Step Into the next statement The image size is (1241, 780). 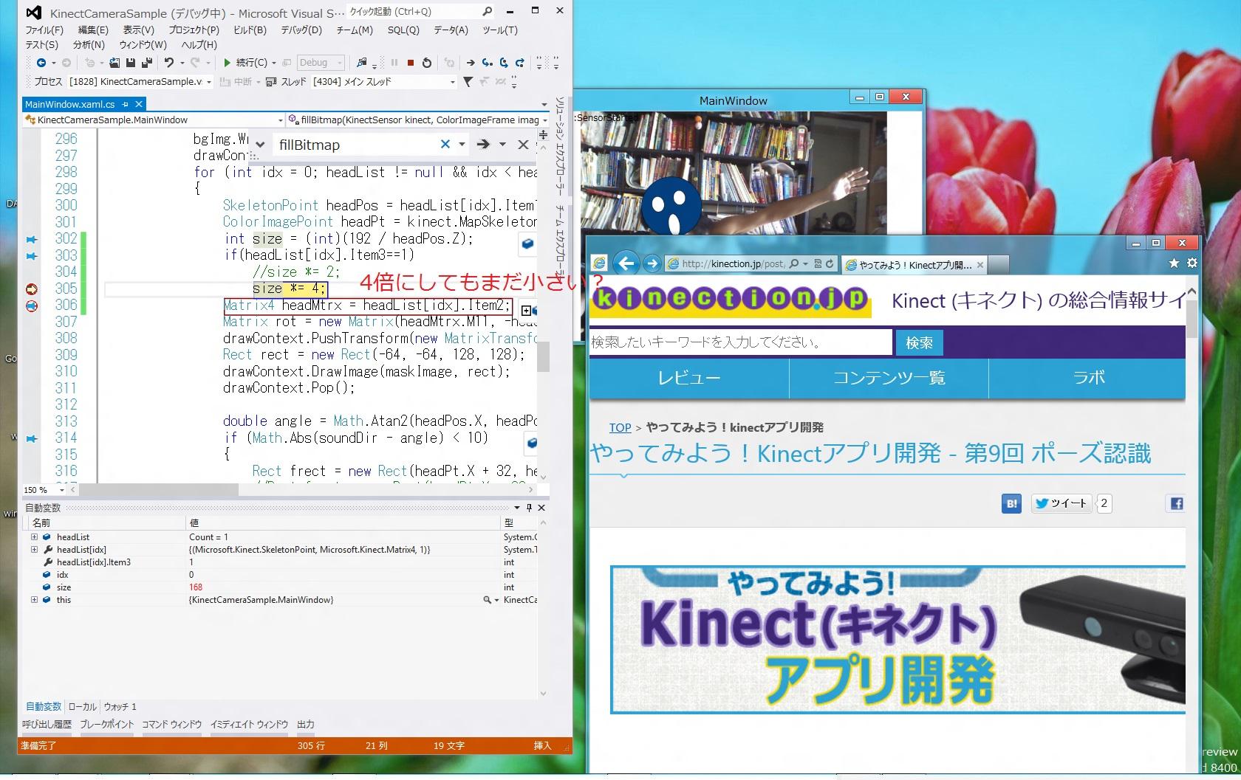tap(488, 63)
